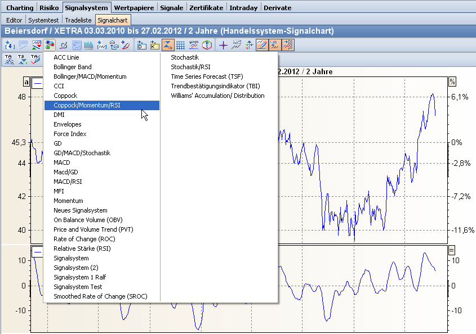Toggle the rightmost highlighted toolbar button
The image size is (476, 334).
tap(289, 45)
